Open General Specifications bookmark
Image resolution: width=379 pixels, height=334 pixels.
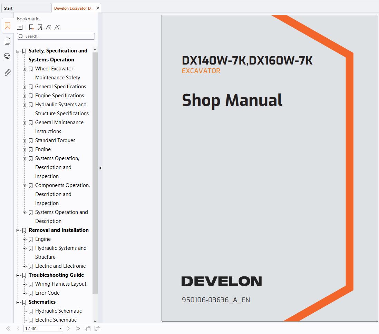60,87
